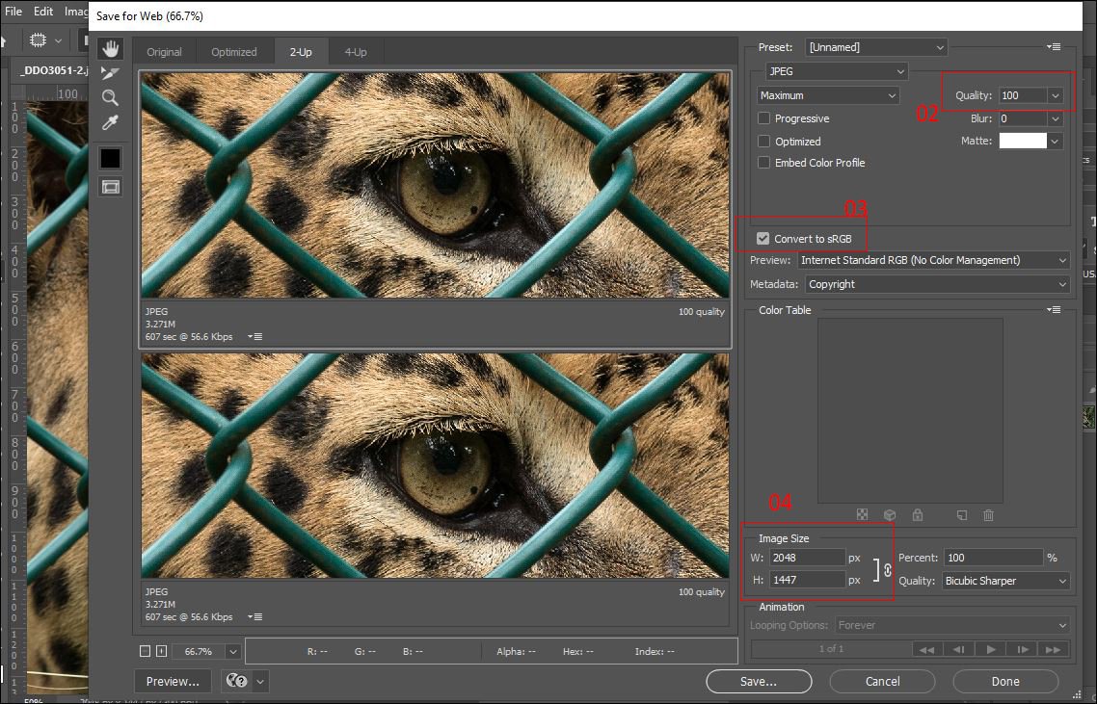This screenshot has width=1097, height=704.
Task: Open the Metadata dropdown showing Copyright
Action: tap(935, 283)
